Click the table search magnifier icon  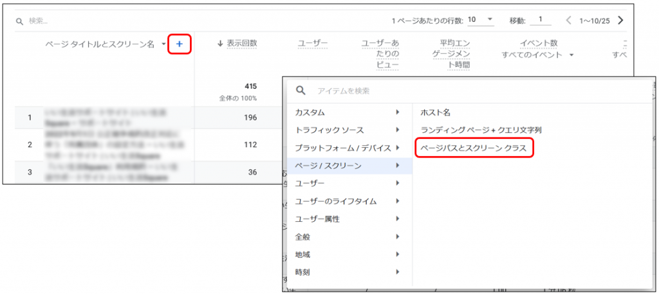click(19, 21)
